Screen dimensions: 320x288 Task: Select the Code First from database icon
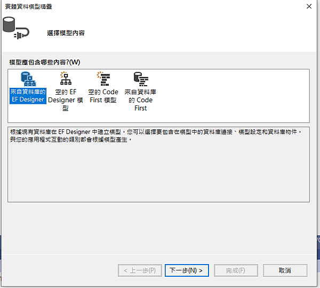pos(141,79)
